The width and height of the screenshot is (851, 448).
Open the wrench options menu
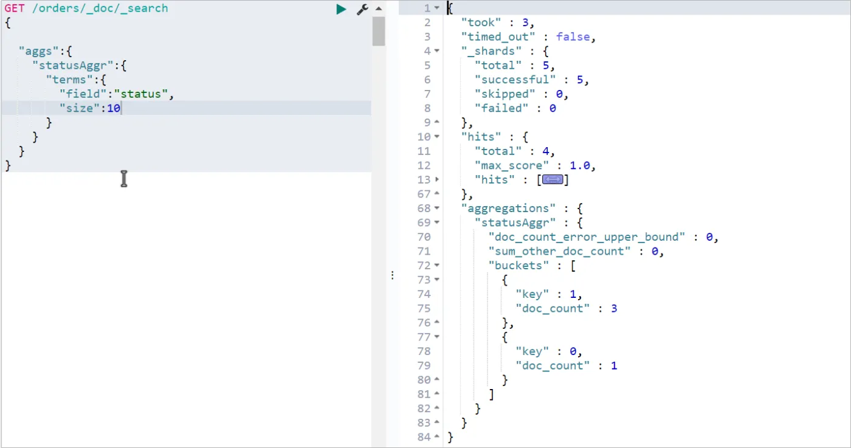coord(362,9)
